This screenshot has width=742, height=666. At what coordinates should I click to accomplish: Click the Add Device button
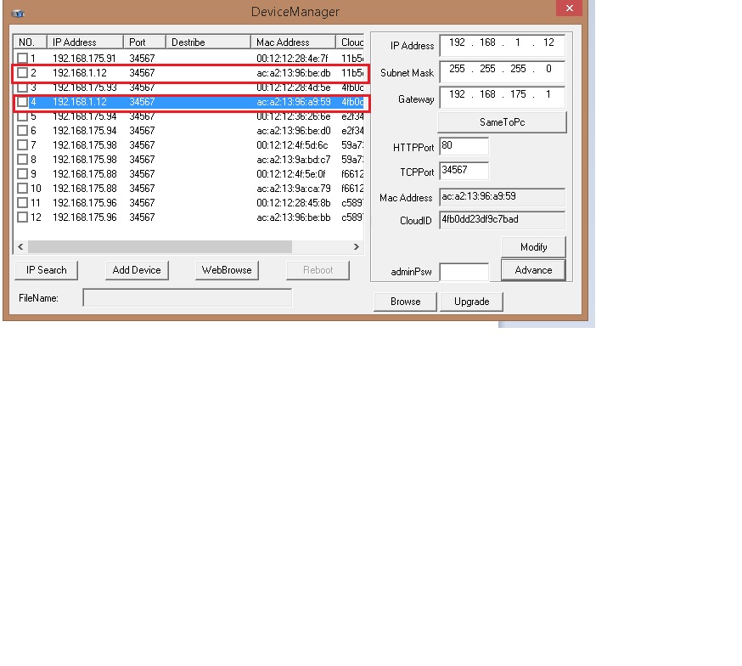pyautogui.click(x=137, y=270)
